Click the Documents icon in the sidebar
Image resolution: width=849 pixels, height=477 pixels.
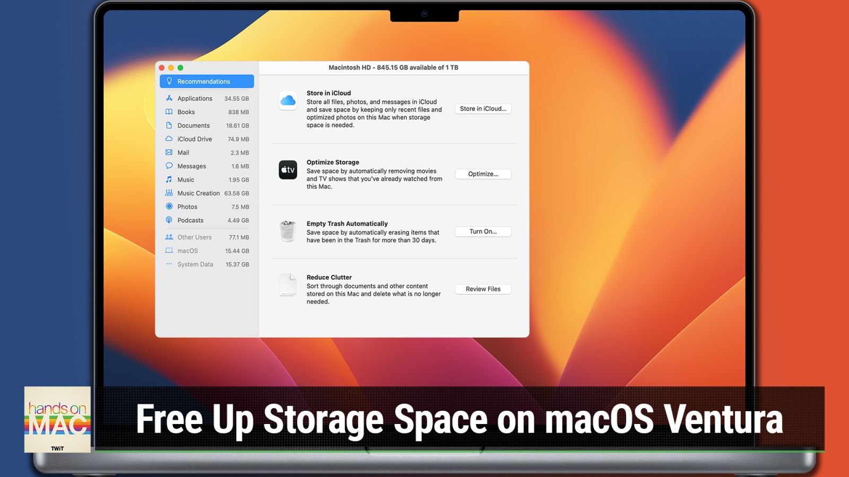click(169, 126)
